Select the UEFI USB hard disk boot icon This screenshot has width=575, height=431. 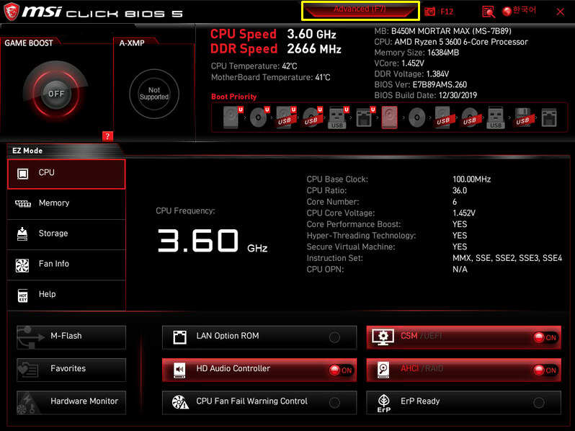(285, 117)
